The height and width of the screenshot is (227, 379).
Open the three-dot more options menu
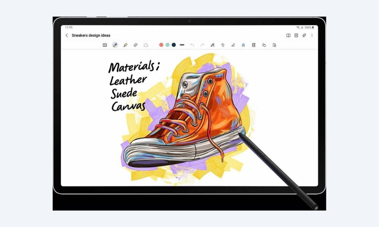312,36
